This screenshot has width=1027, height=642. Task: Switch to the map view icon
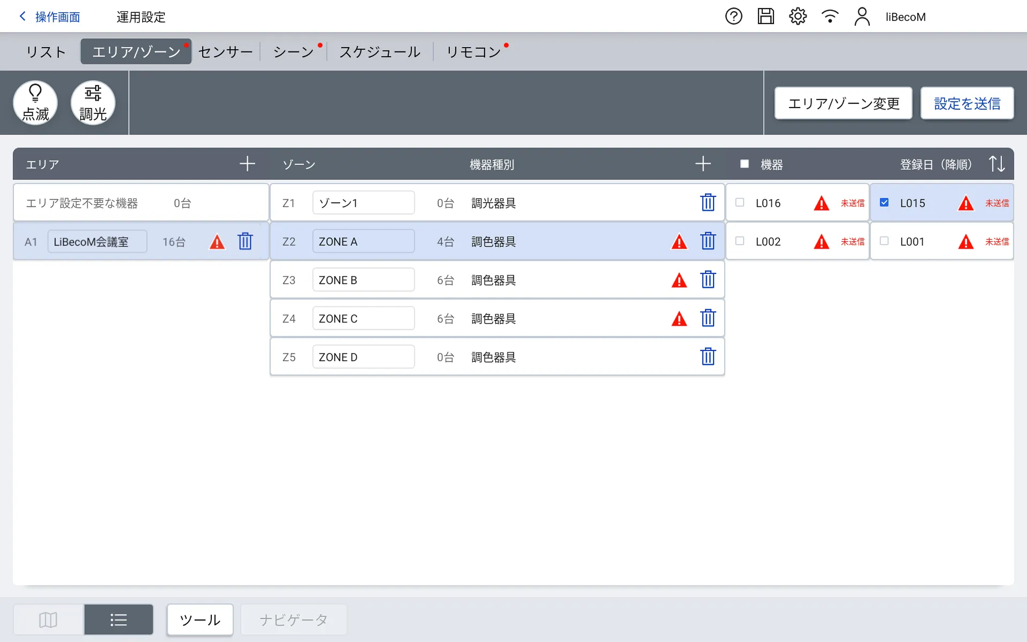[48, 620]
